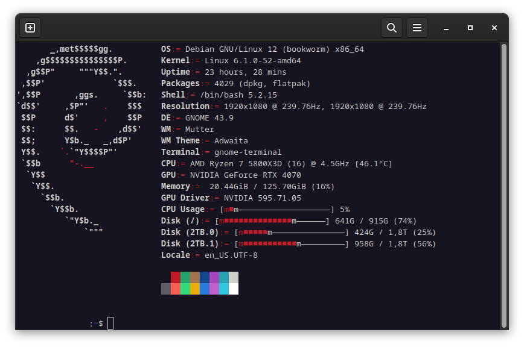Click the 'Uptime' label

[176, 72]
